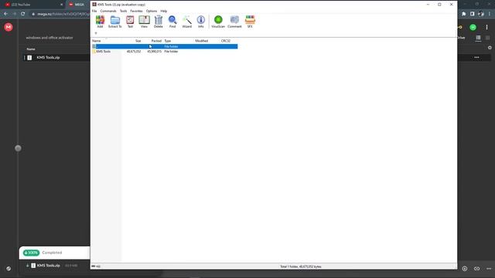Screen dimensions: 495x278
Task: Click the SFX toolbar icon
Action: 250,22
